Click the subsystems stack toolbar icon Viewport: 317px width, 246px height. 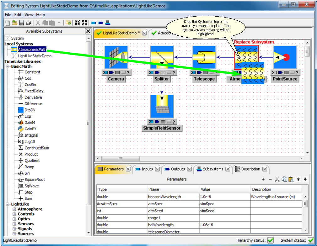[x=108, y=23]
